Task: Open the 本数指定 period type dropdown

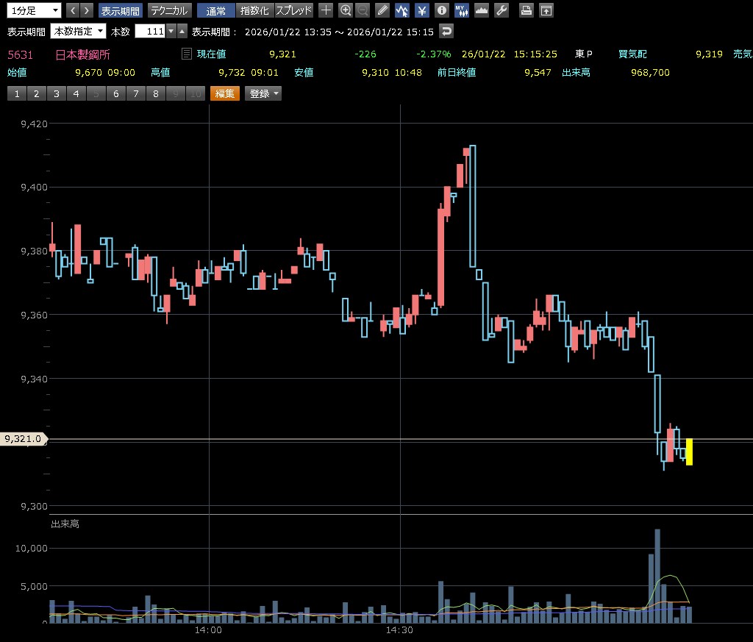Action: [78, 32]
